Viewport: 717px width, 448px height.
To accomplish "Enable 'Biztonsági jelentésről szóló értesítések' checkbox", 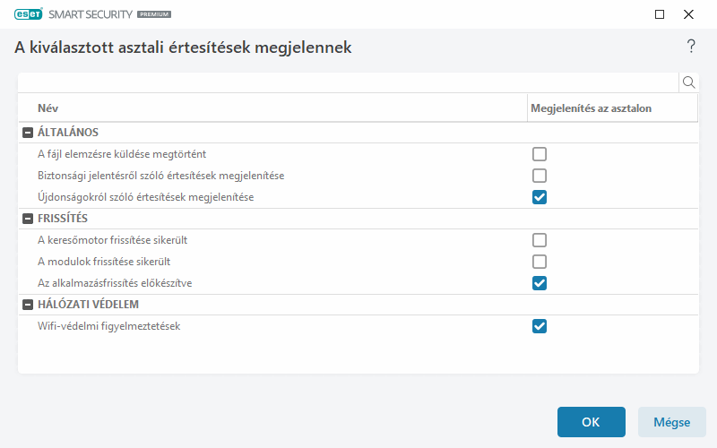I will (540, 176).
